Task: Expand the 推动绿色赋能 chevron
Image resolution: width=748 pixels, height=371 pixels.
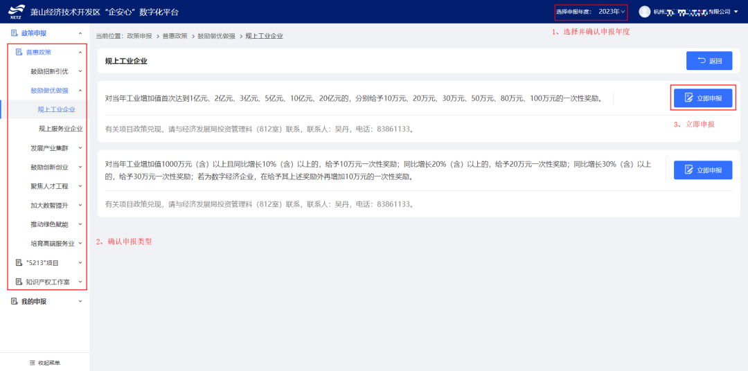Action: point(80,224)
